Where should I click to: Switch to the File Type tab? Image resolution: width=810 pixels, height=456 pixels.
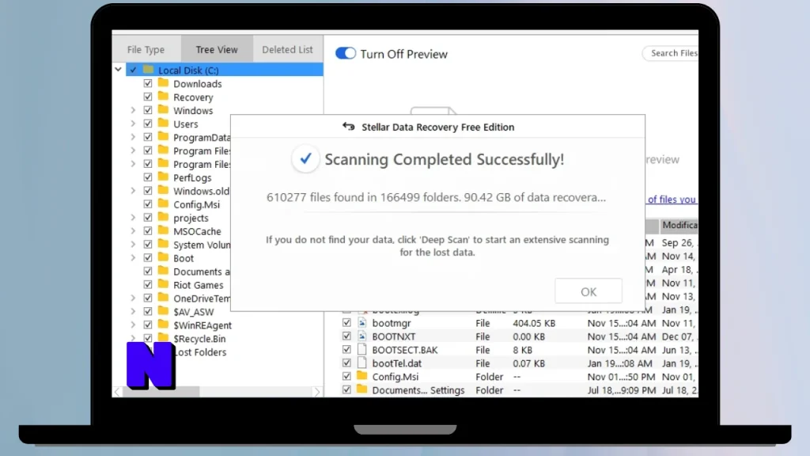[x=146, y=50]
